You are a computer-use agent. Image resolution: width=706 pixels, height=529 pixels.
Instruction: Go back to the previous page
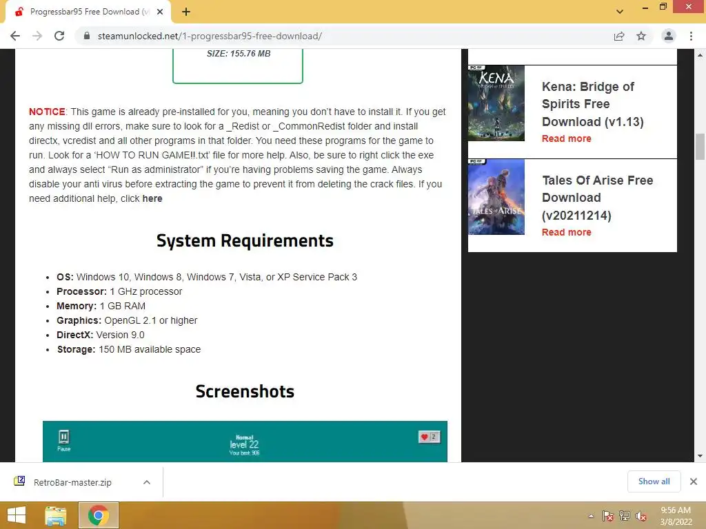coord(15,36)
